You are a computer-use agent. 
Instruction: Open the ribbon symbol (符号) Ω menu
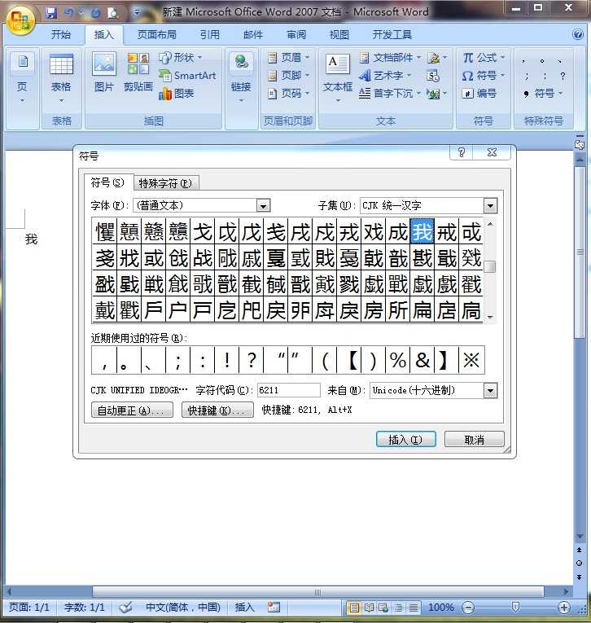[x=484, y=75]
